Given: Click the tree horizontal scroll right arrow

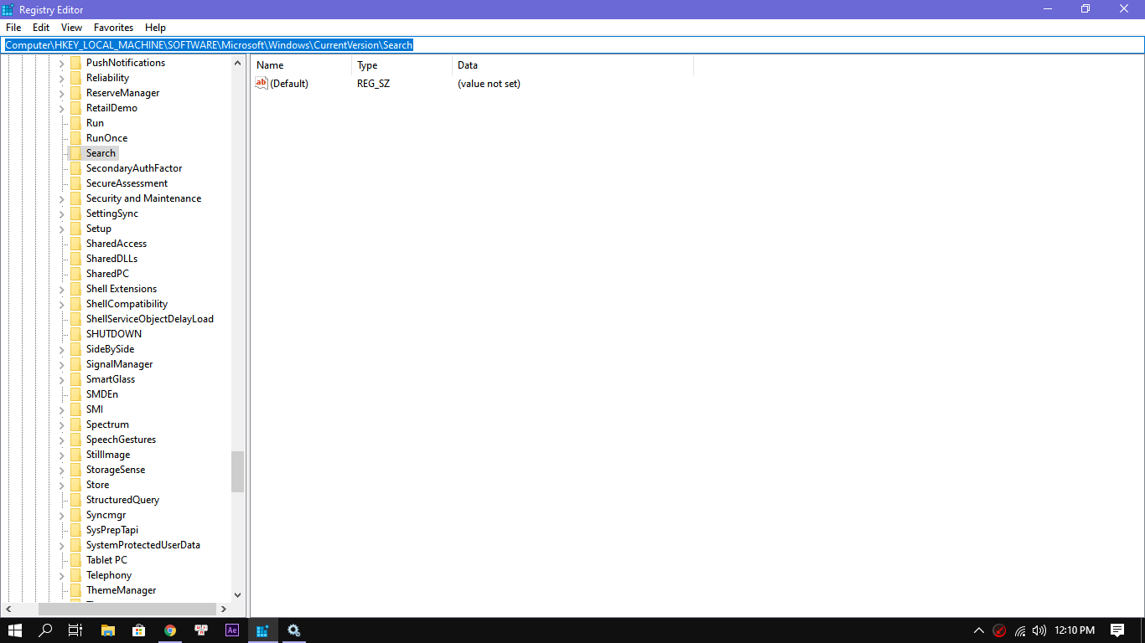Looking at the screenshot, I should (x=224, y=609).
